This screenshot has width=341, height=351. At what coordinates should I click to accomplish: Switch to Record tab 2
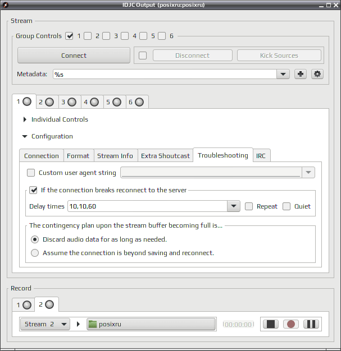pyautogui.click(x=47, y=304)
